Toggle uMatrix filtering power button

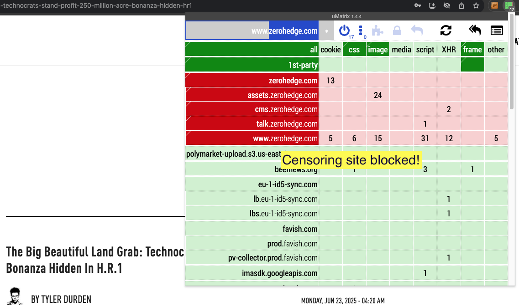click(x=344, y=31)
